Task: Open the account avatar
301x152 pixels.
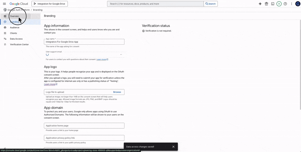Action: [x=298, y=4]
